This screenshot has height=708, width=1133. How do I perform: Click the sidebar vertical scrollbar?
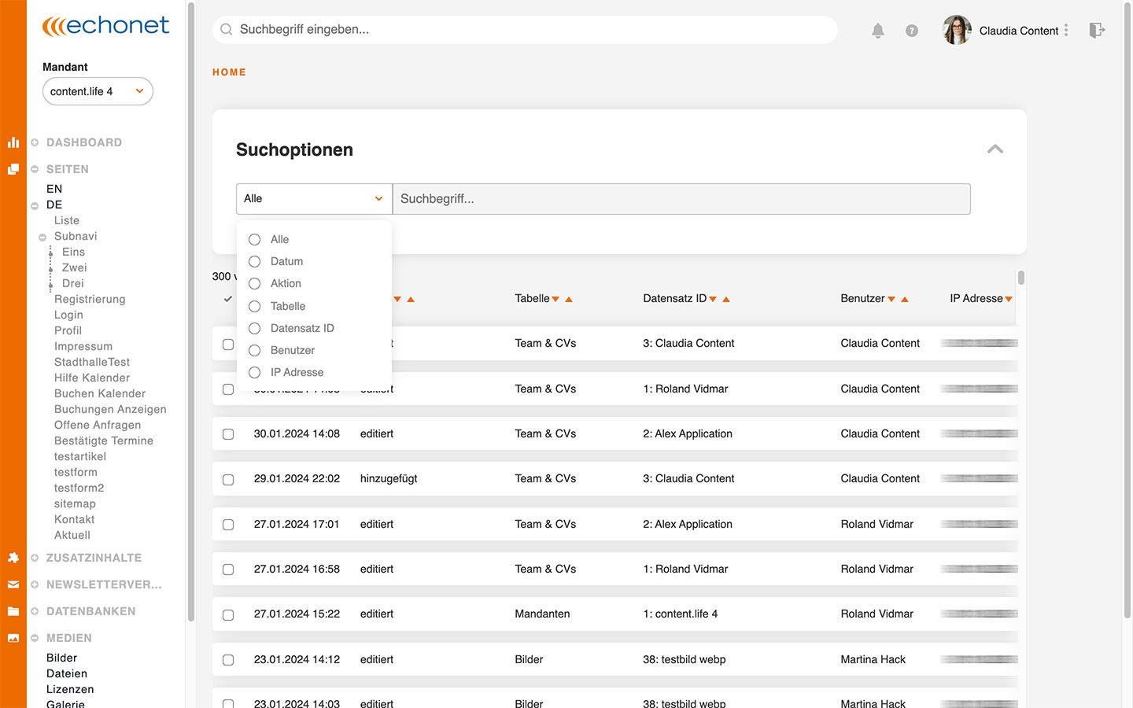coord(191,315)
